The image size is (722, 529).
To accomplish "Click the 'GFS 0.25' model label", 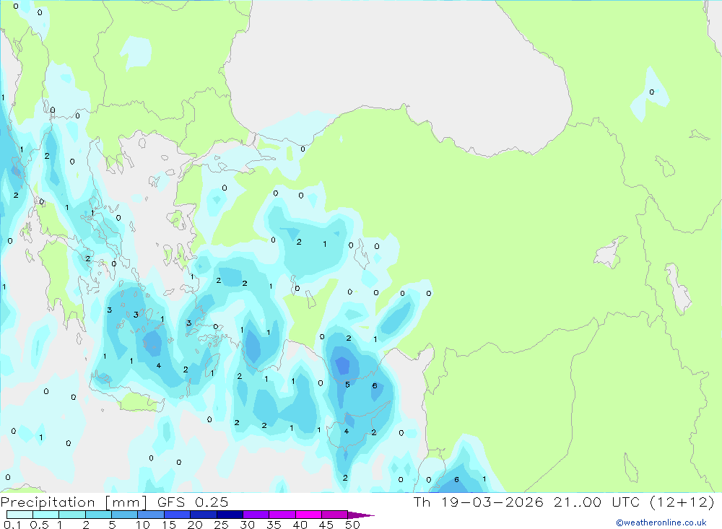I will click(193, 502).
